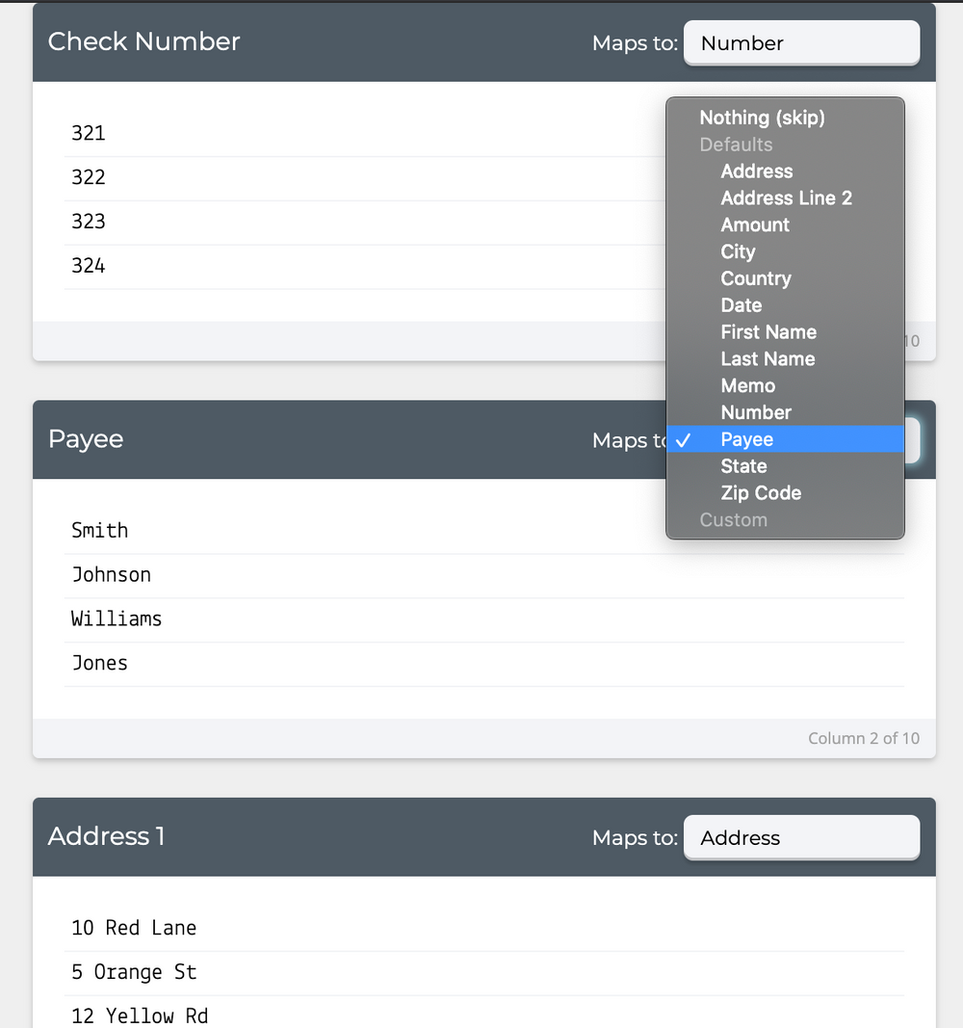Select Last Name as mapping target
The width and height of the screenshot is (963, 1028).
768,358
